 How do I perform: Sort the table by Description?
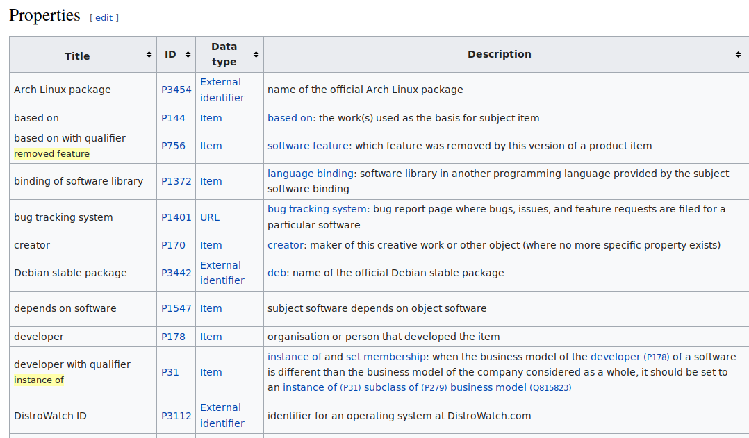499,53
